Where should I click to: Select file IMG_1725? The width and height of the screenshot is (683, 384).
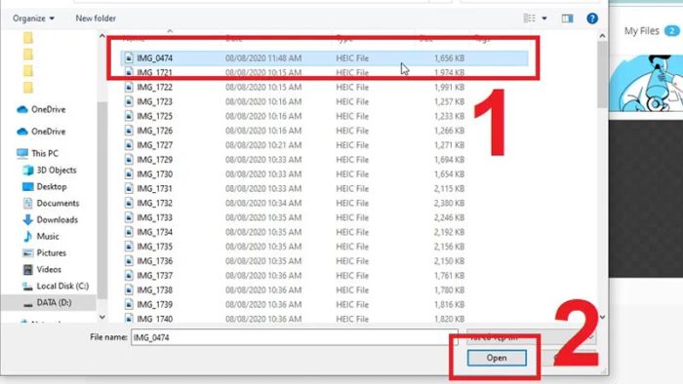click(x=324, y=116)
